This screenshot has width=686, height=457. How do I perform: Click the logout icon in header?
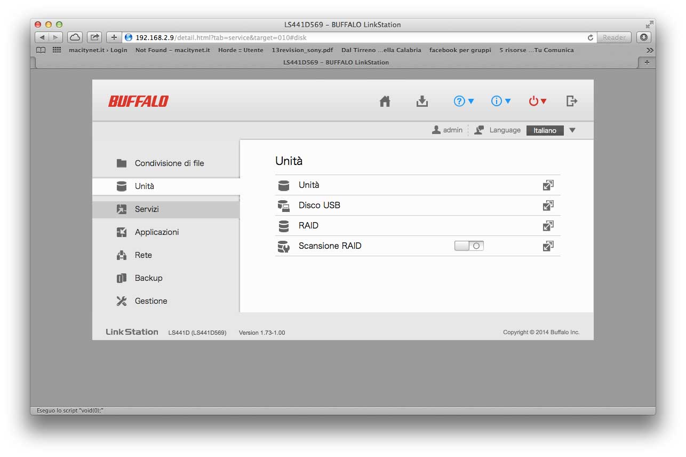tap(572, 101)
